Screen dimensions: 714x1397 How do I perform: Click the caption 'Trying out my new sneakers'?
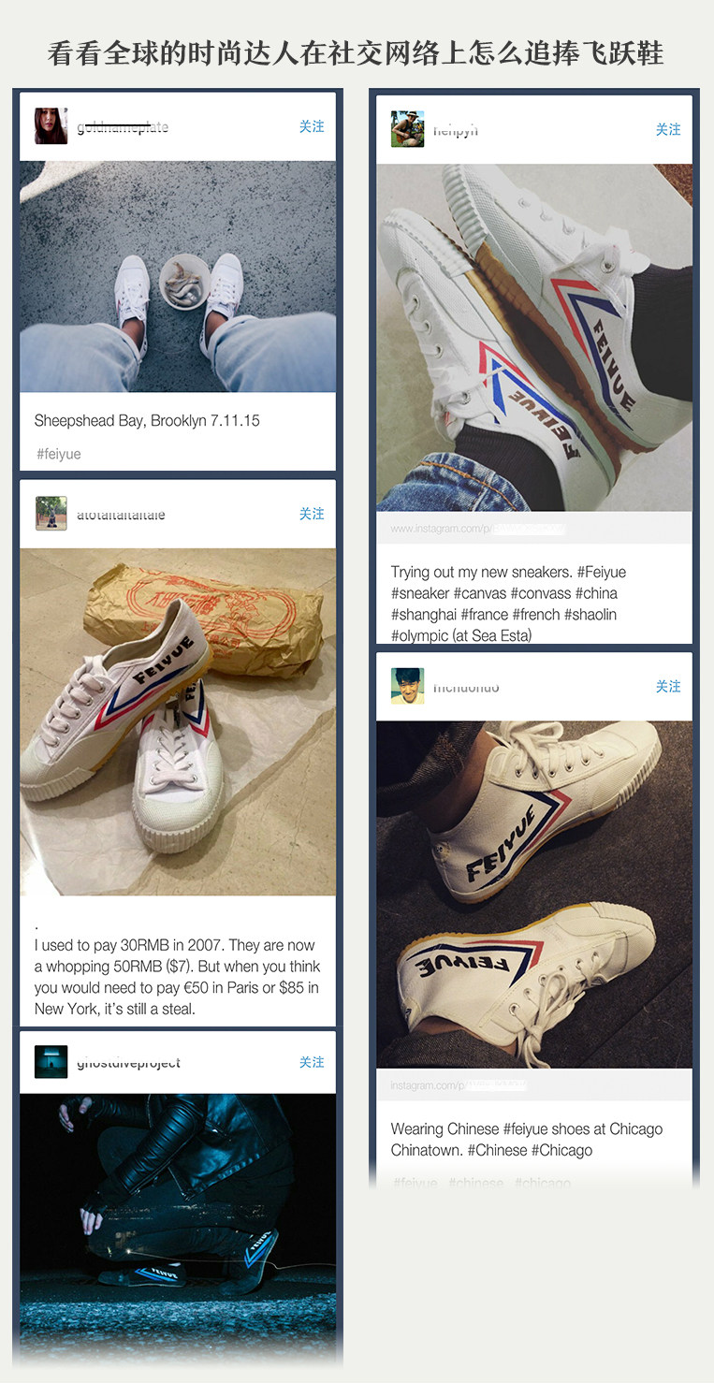482,572
